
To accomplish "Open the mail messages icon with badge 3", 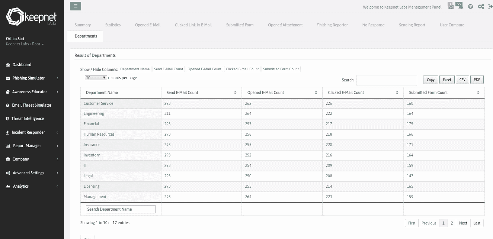I will [451, 6].
